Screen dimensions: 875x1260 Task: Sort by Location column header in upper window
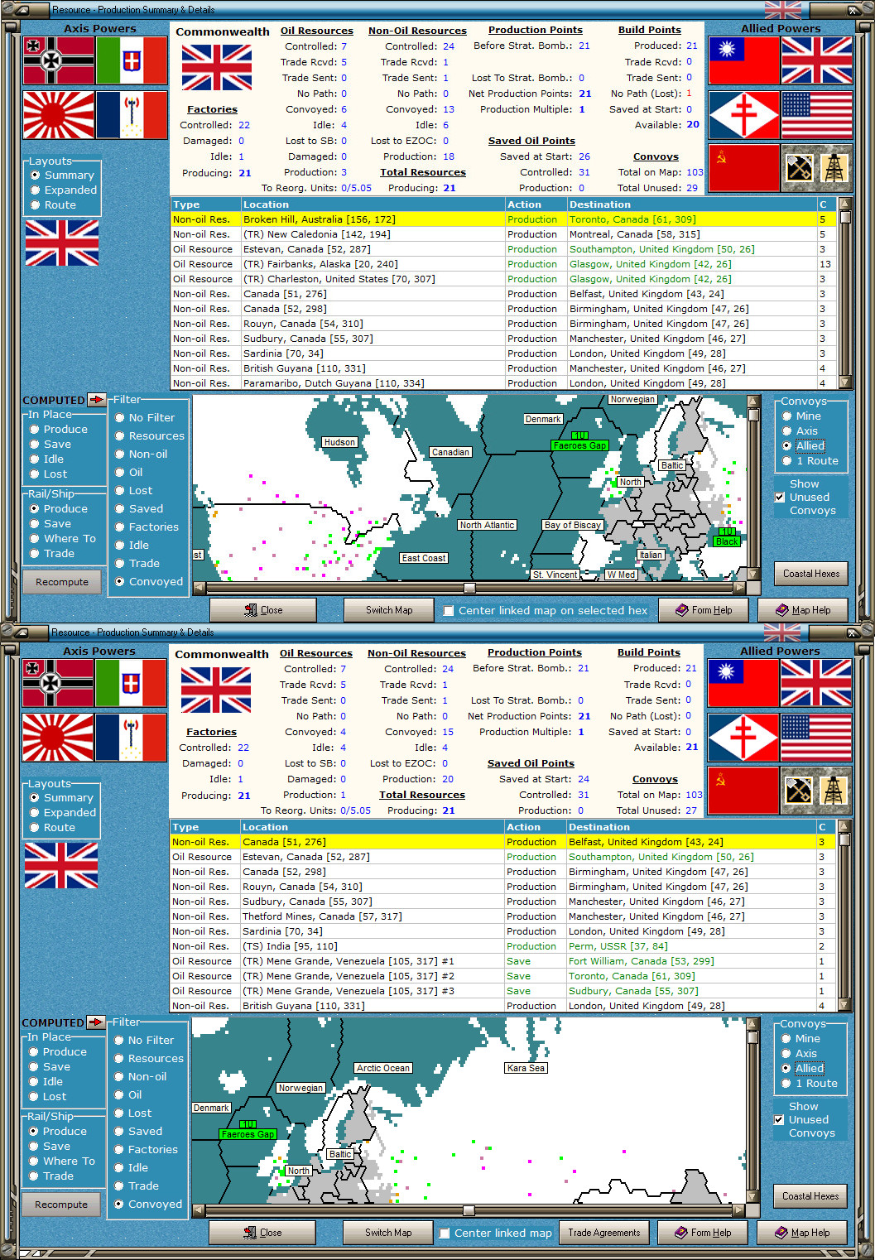coord(373,204)
